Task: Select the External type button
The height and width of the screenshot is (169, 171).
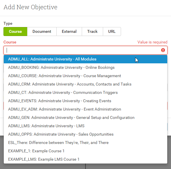Action: pos(69,31)
